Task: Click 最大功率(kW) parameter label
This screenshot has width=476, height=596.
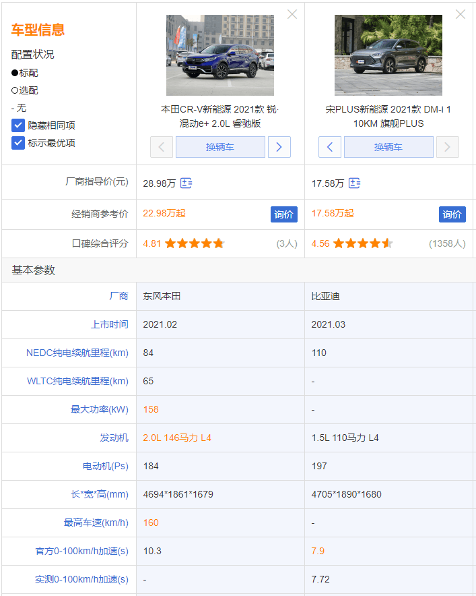Action: (100, 409)
